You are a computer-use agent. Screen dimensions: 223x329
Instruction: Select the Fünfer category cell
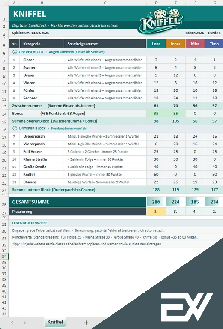tap(42, 90)
